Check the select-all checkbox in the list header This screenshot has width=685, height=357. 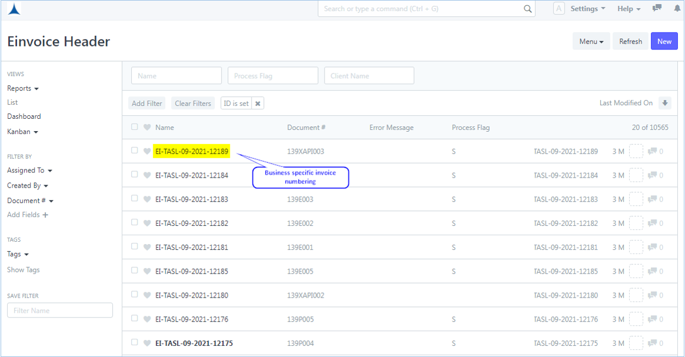click(x=134, y=126)
